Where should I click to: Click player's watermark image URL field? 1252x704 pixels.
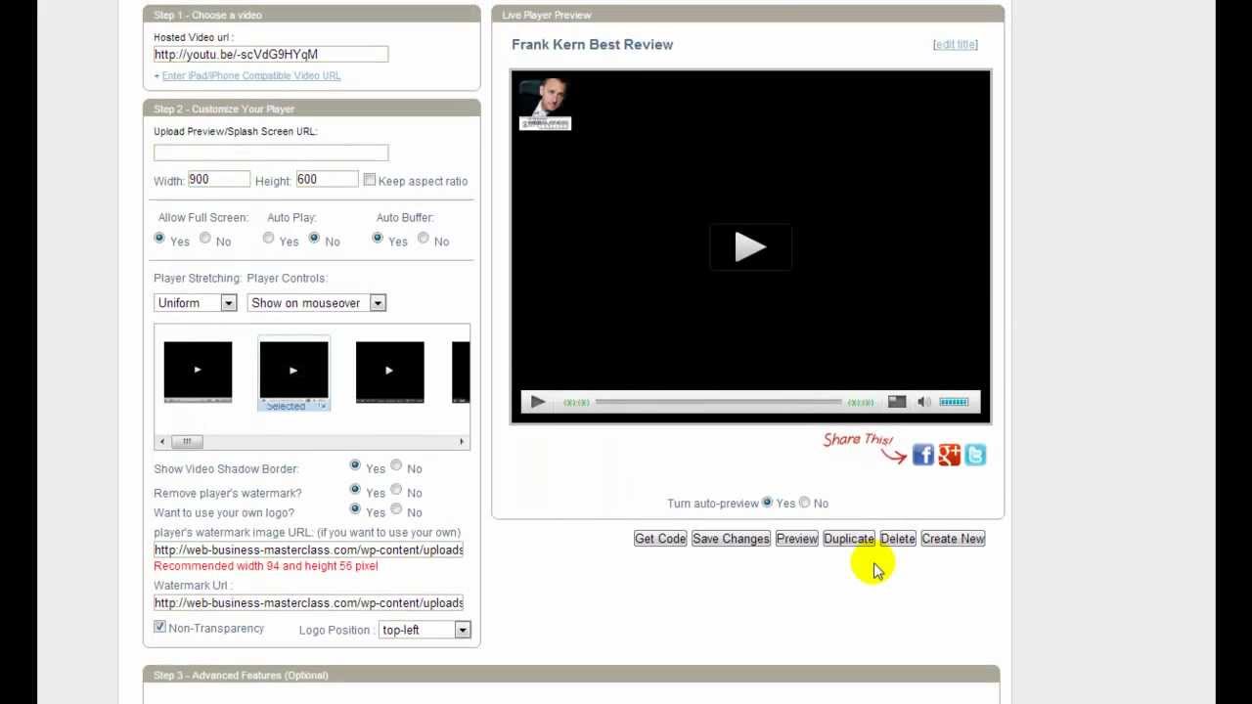tap(308, 550)
